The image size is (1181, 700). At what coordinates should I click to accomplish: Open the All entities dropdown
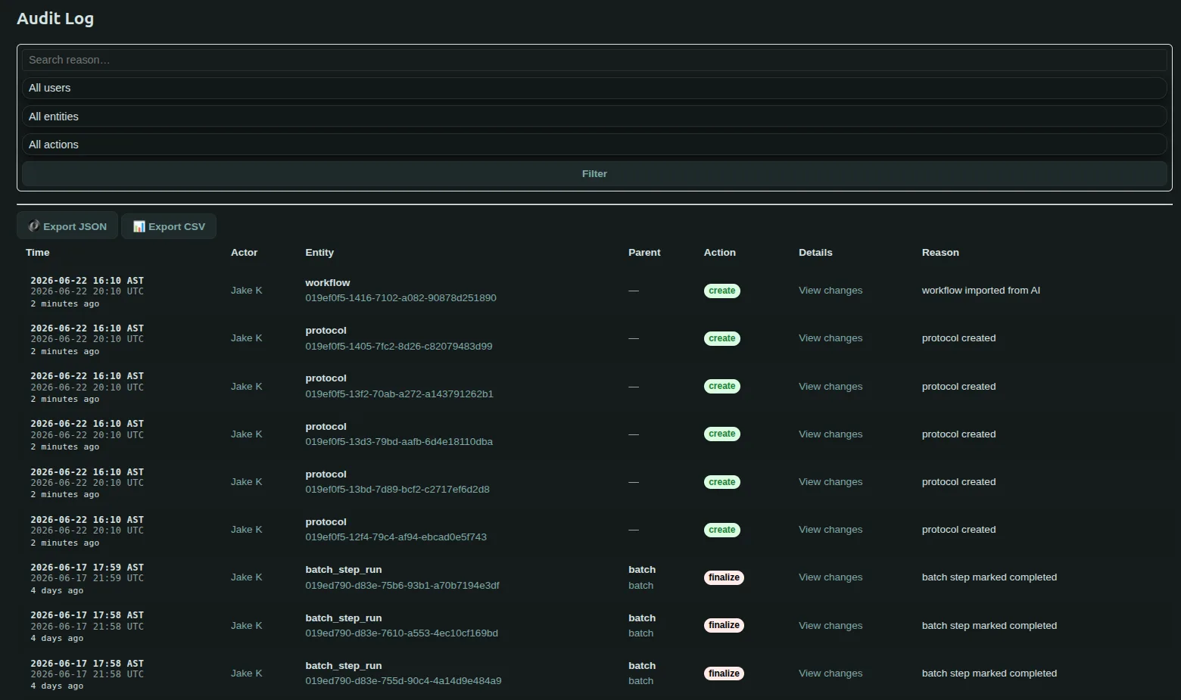(x=594, y=117)
